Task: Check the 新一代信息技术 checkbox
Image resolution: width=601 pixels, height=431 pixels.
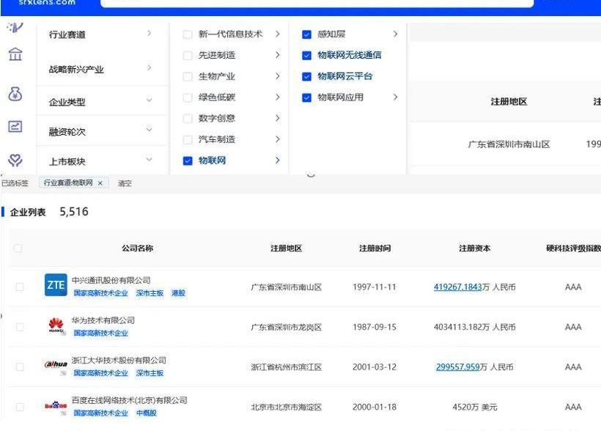Action: (x=188, y=34)
